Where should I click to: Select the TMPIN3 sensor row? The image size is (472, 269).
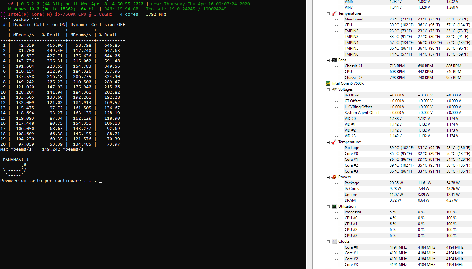coord(408,37)
